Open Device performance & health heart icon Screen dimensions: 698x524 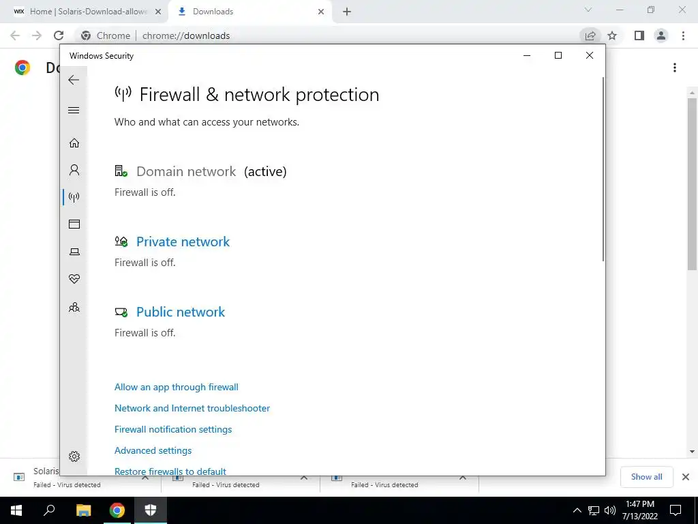[74, 279]
